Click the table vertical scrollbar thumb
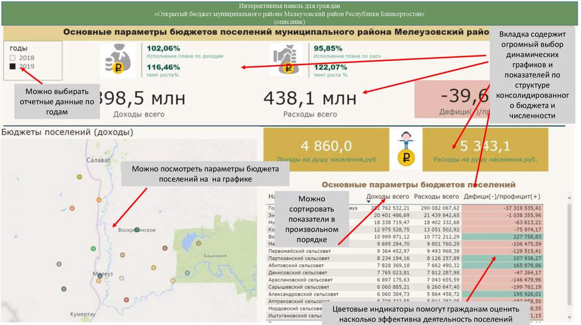The image size is (581, 325). click(570, 254)
